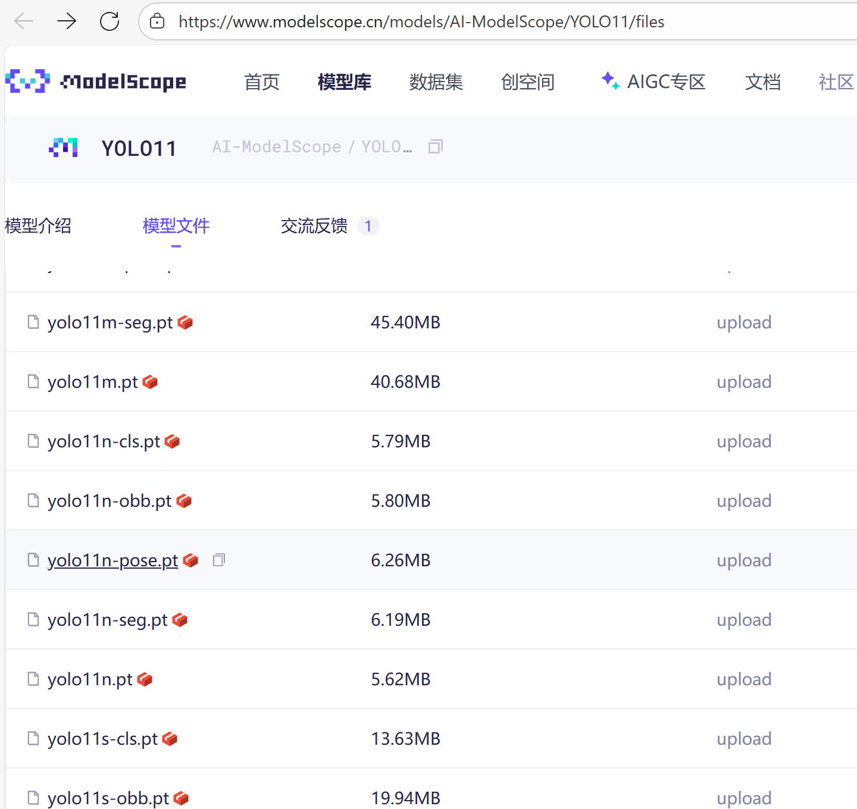Click red LFS cube icon beside yolo11n-obb.pt
Screen dimensions: 857x809
click(184, 501)
